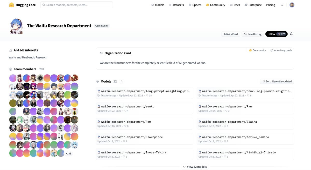This screenshot has width=311, height=170.
Task: Click the Hugging Face logo icon
Action: (11, 5)
